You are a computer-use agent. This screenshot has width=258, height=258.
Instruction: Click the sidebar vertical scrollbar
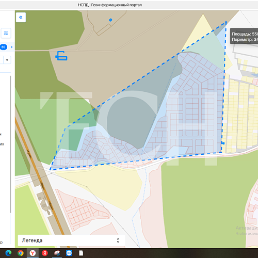[10, 144]
